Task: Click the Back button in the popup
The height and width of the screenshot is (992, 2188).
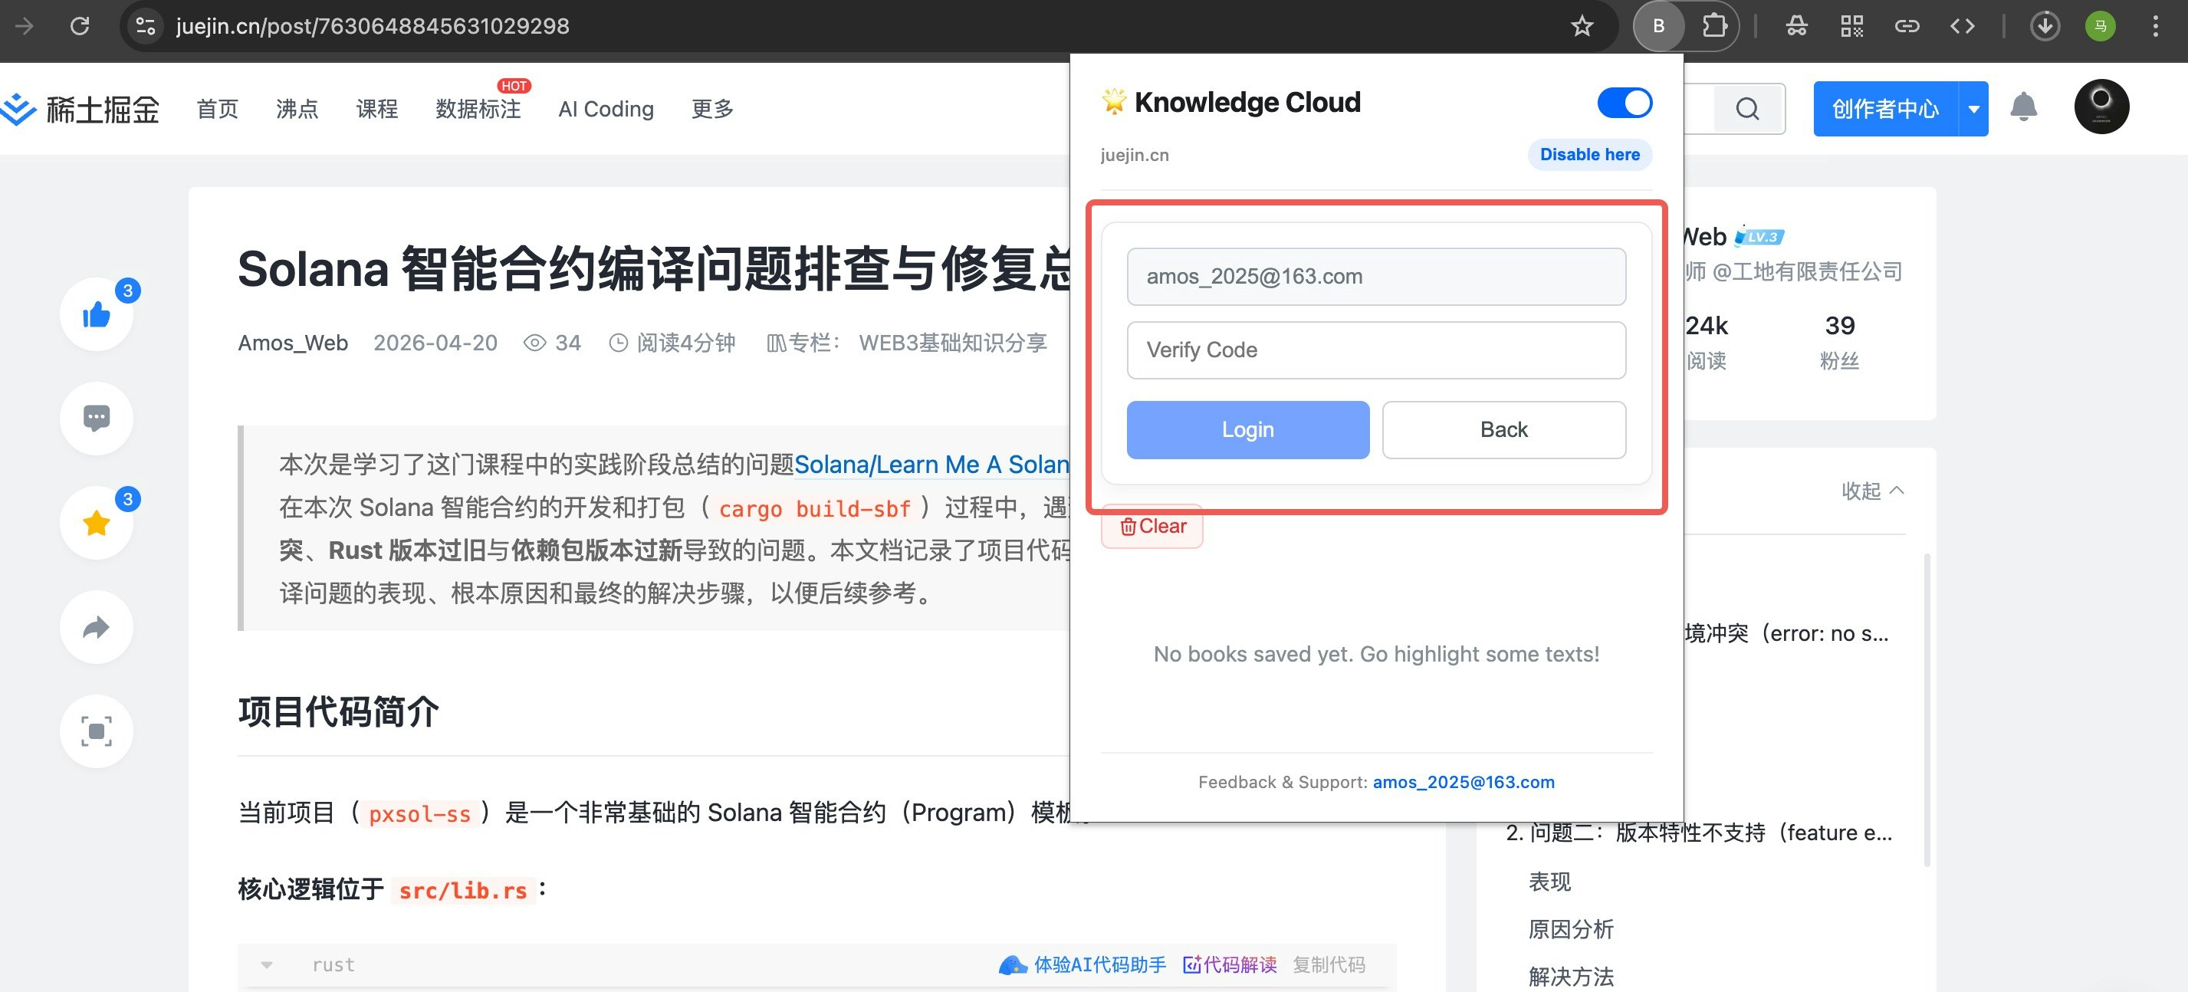Action: point(1503,430)
